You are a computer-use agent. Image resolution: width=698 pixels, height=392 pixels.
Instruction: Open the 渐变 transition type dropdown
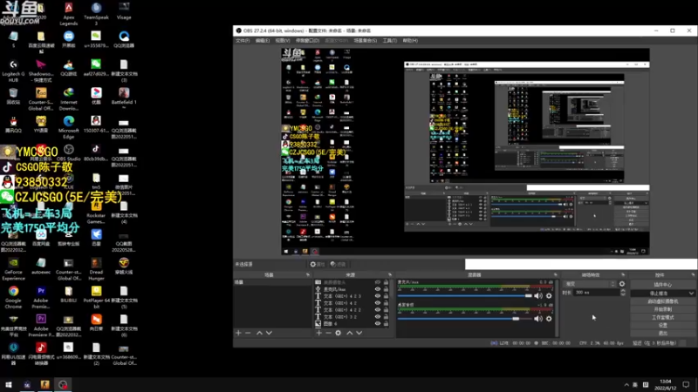point(590,284)
